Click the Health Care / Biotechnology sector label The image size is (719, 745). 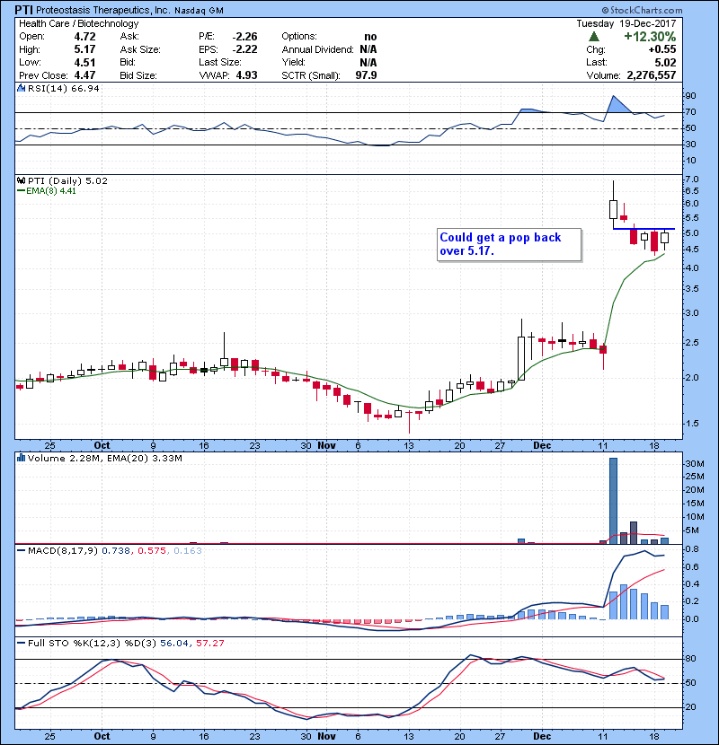click(x=78, y=23)
